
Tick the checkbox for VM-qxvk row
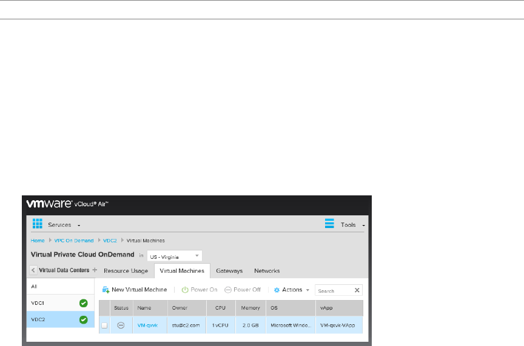(x=104, y=325)
